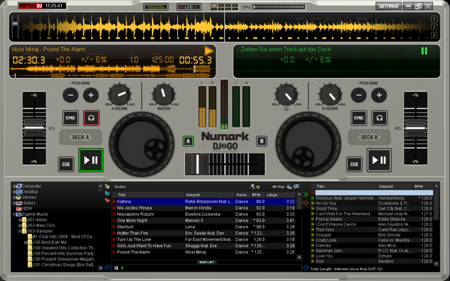This screenshot has height=281, width=450.
Task: Click the crossfader slider track
Action: point(225,164)
